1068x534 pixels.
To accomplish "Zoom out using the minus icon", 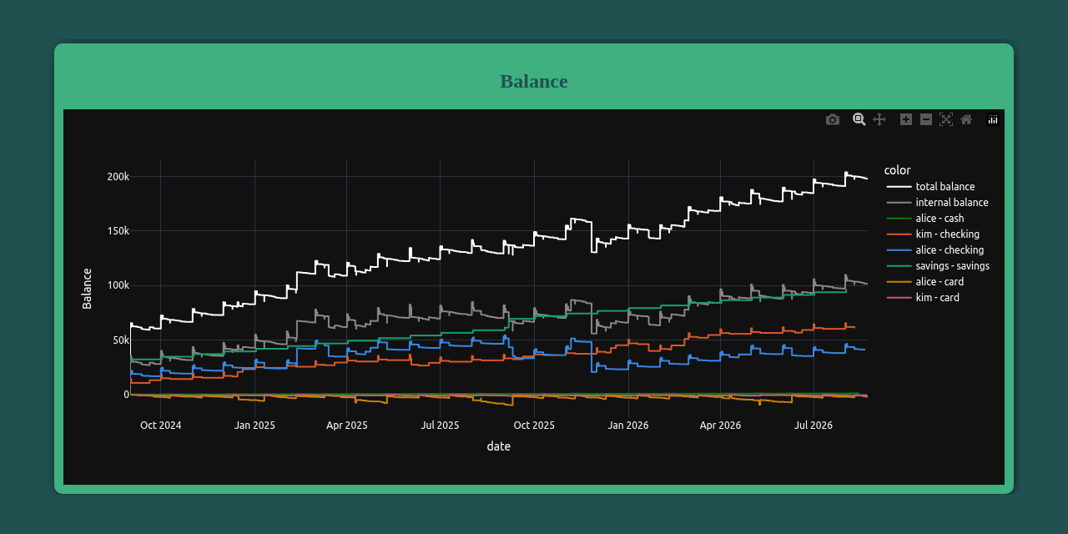I will [926, 119].
